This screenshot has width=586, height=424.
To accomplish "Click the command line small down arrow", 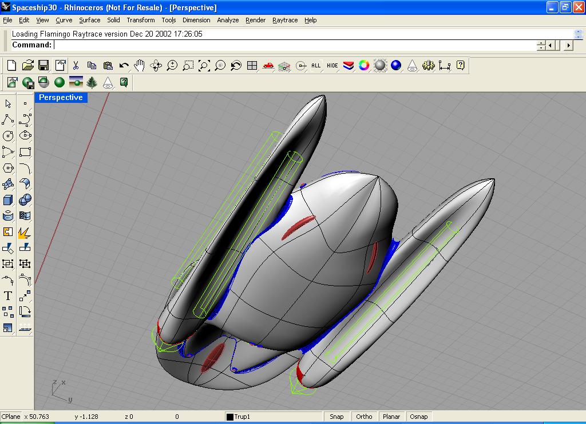I will tap(541, 48).
